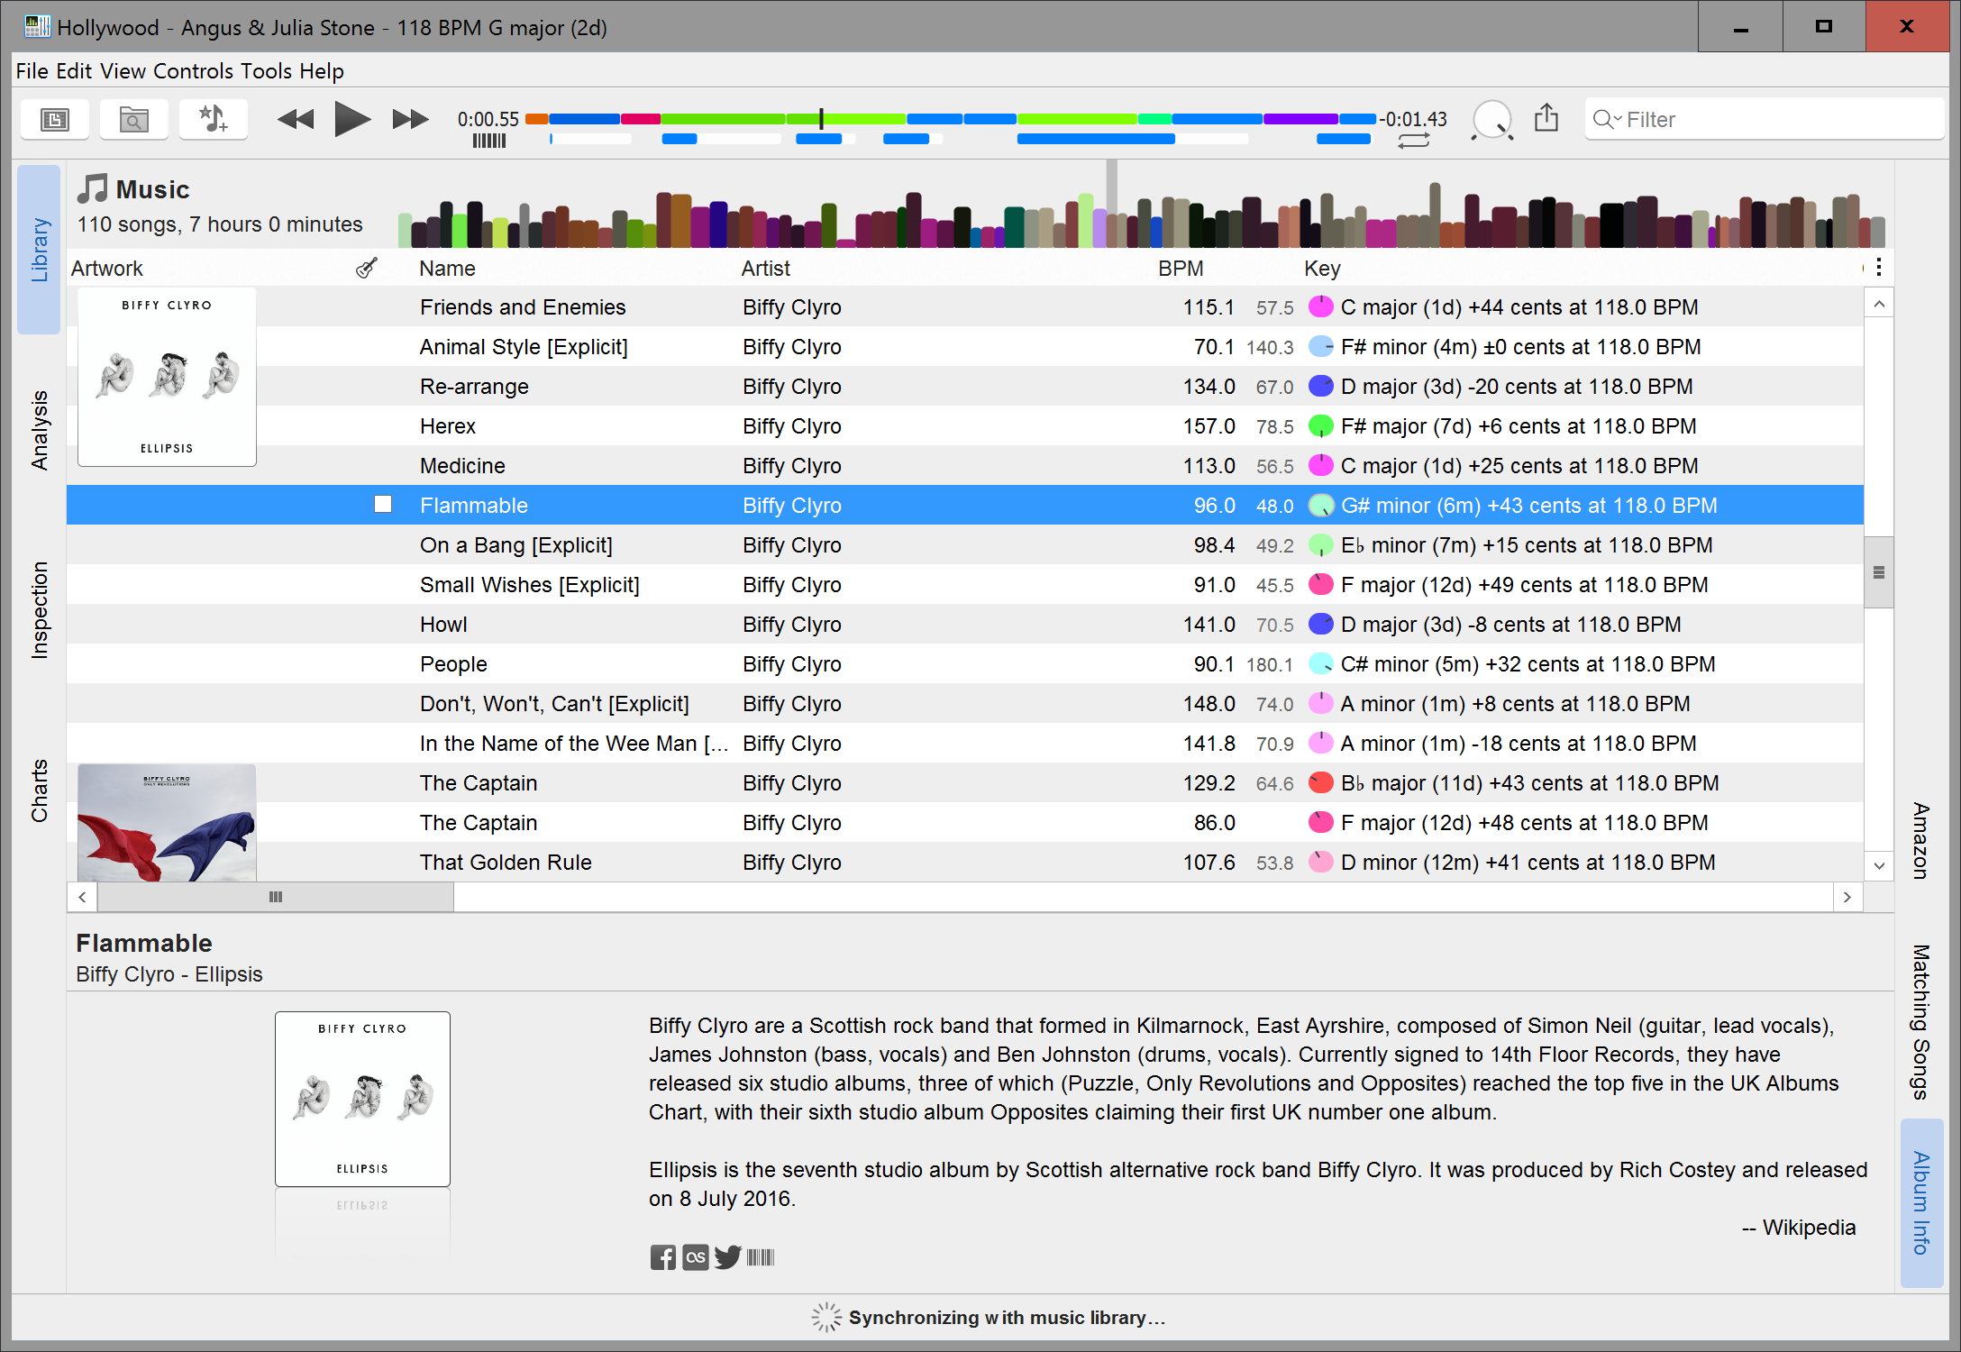1961x1352 pixels.
Task: Select the Album Info side tab
Action: [1921, 1202]
